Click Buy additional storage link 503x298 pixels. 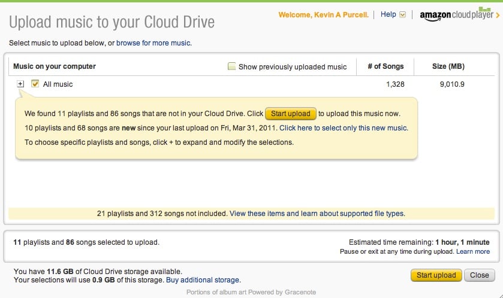(x=203, y=280)
